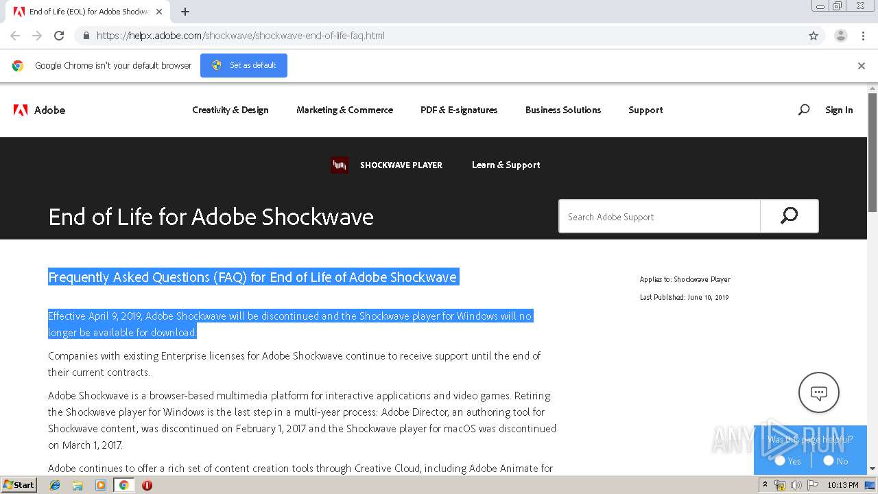Click the network tray icon
Image resolution: width=878 pixels, height=494 pixels.
(x=780, y=484)
